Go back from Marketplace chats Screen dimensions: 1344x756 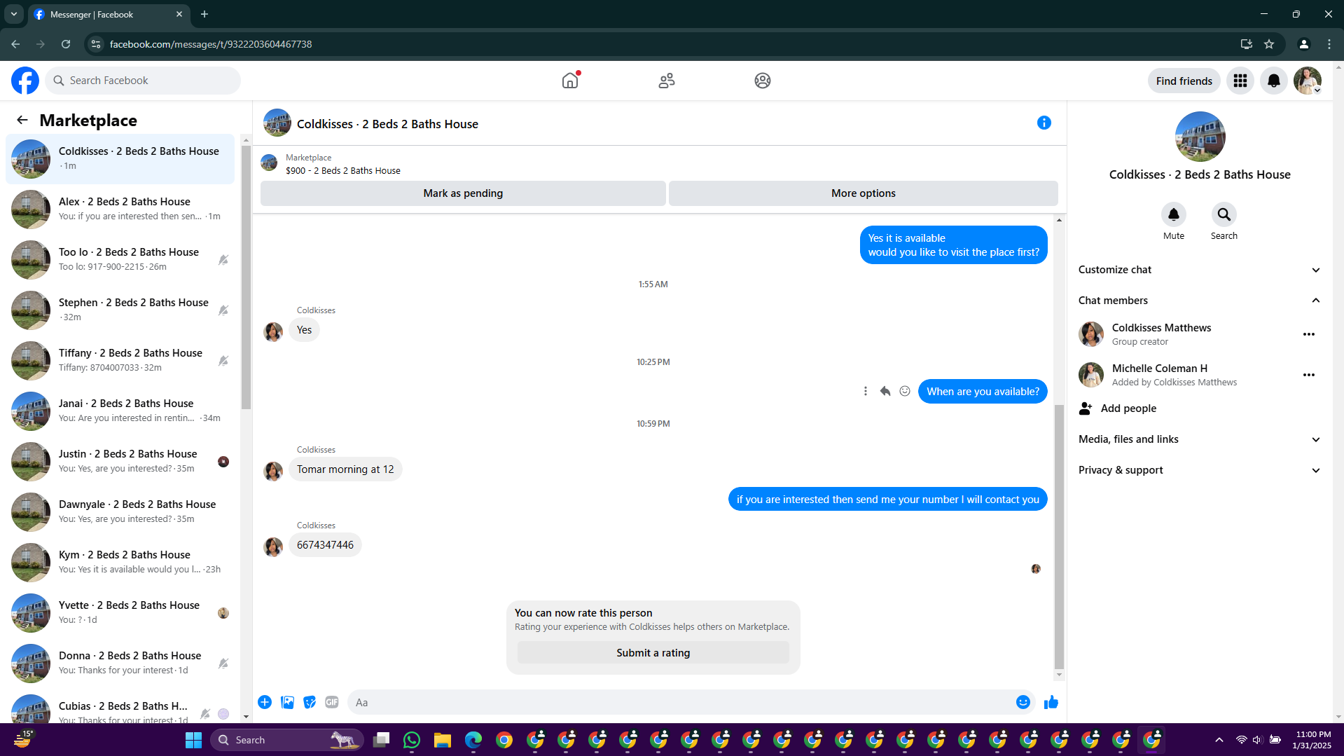pos(22,120)
